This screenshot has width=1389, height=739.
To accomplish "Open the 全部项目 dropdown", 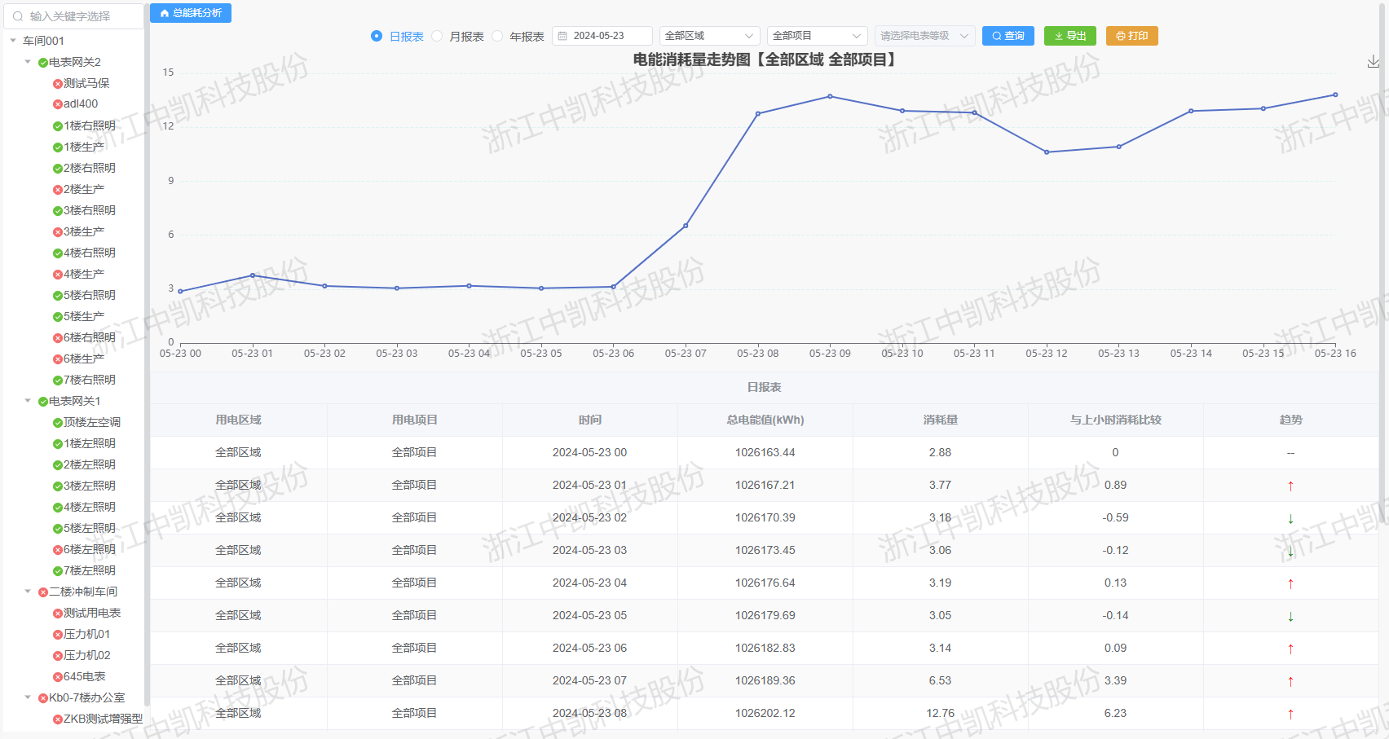I will coord(817,36).
